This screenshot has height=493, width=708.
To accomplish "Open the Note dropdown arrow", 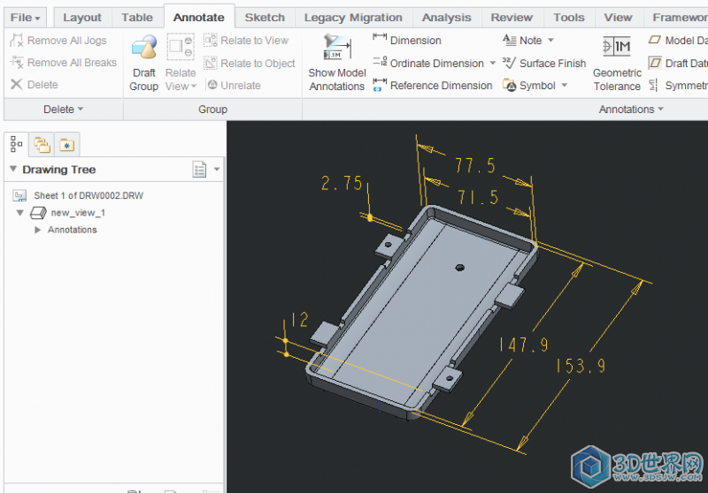I will coord(550,41).
